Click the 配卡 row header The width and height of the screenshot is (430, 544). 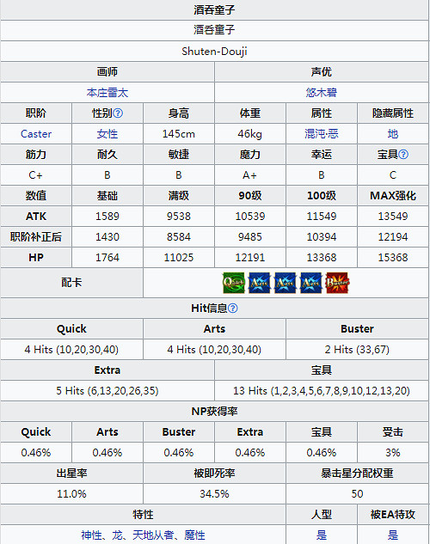(x=71, y=283)
